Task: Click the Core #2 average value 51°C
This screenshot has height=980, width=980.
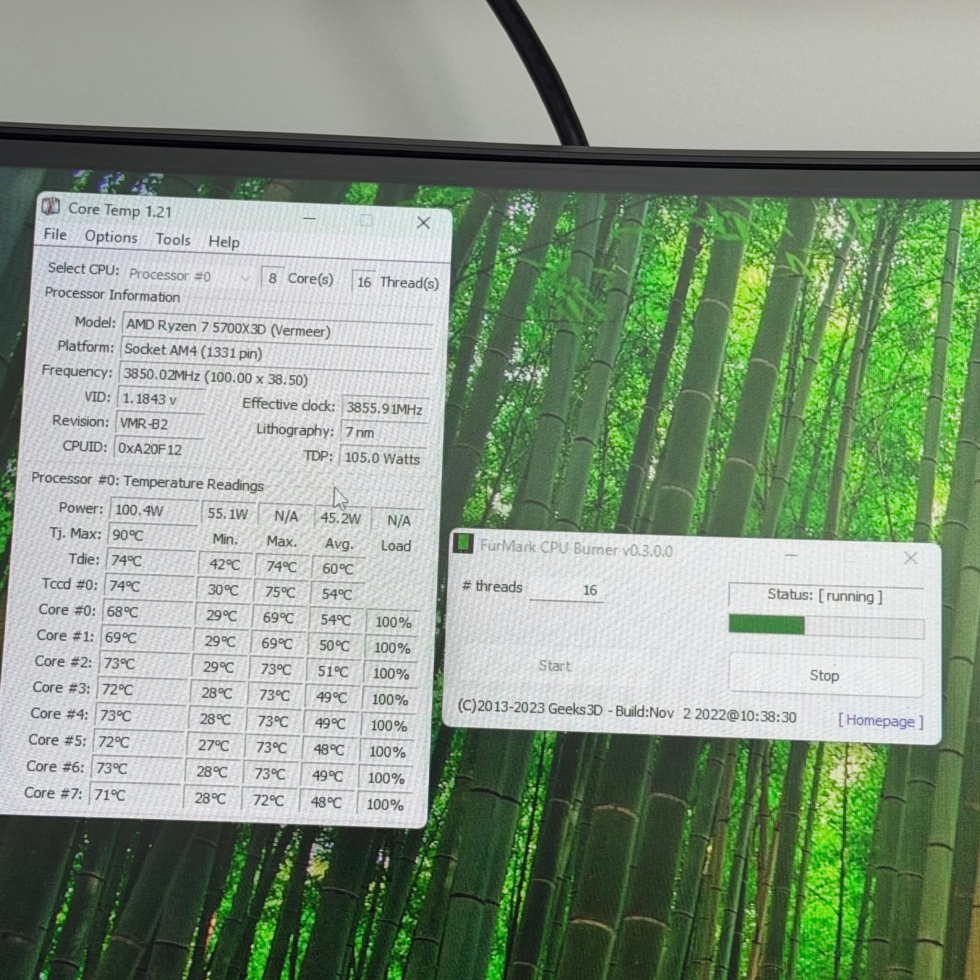Action: click(x=333, y=671)
